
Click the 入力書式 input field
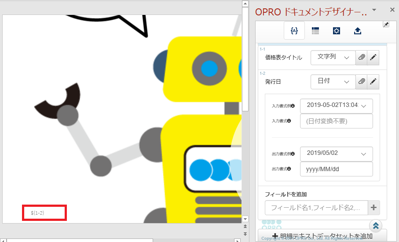(336, 121)
